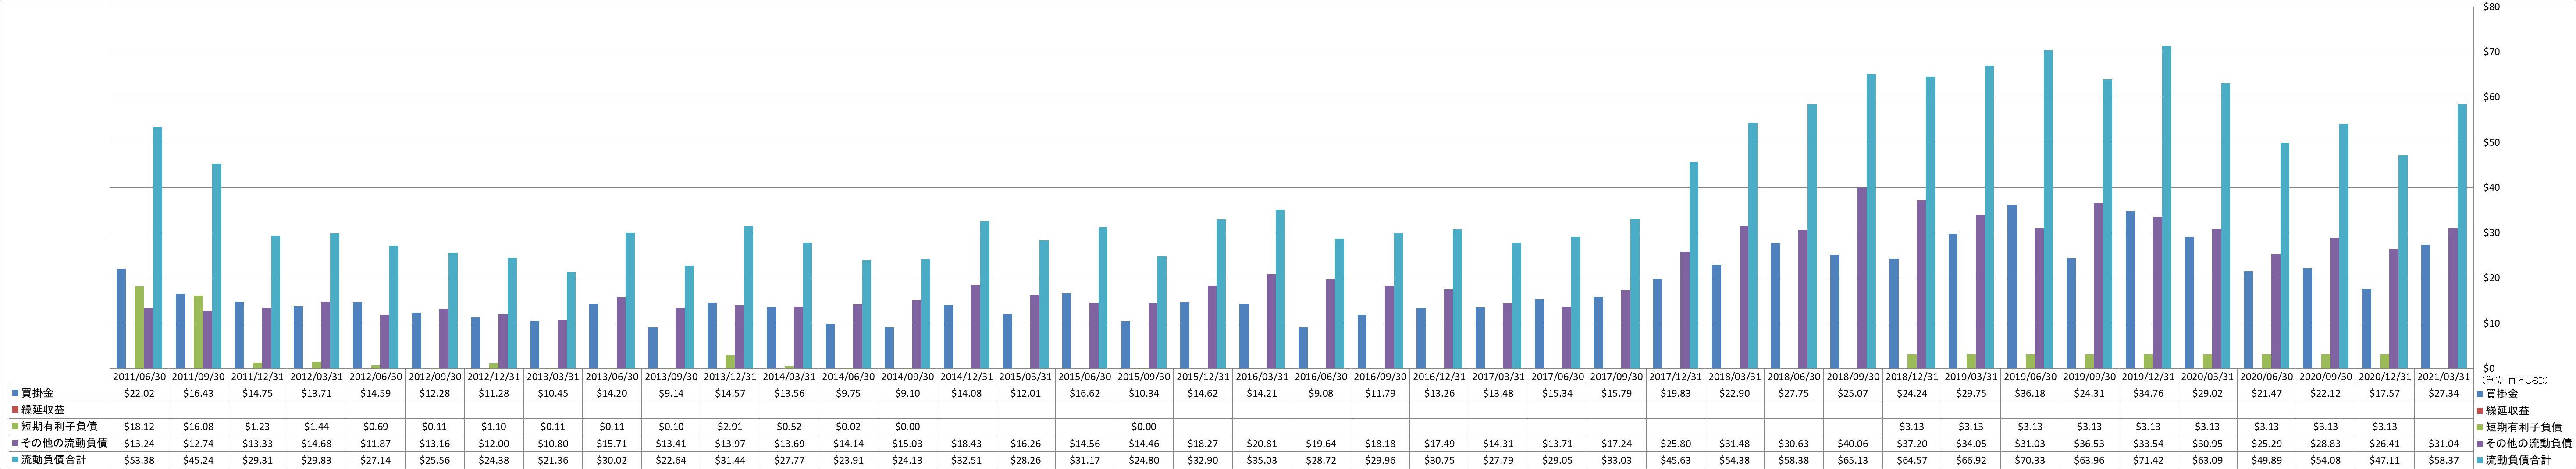Click the $1.44 short-term debt cell

coord(317,426)
